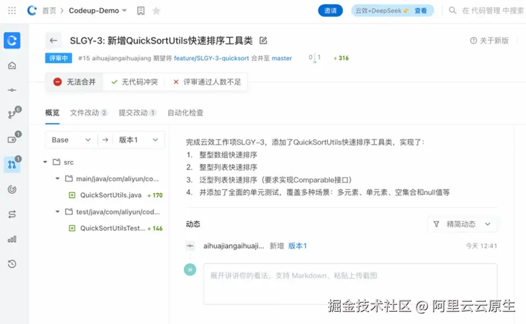
Task: Focus the 在代码管理中搜索 search field
Action: [x=492, y=11]
